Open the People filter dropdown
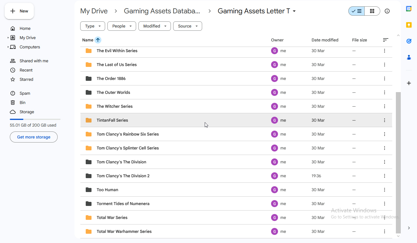The image size is (417, 243). (x=122, y=26)
